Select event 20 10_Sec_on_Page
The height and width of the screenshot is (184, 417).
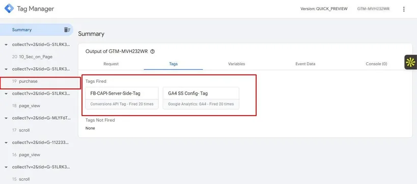click(x=32, y=57)
